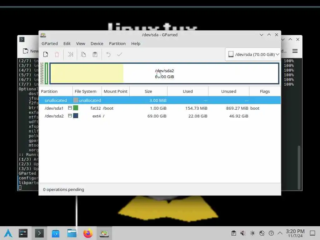Click the File System column header

point(87,92)
